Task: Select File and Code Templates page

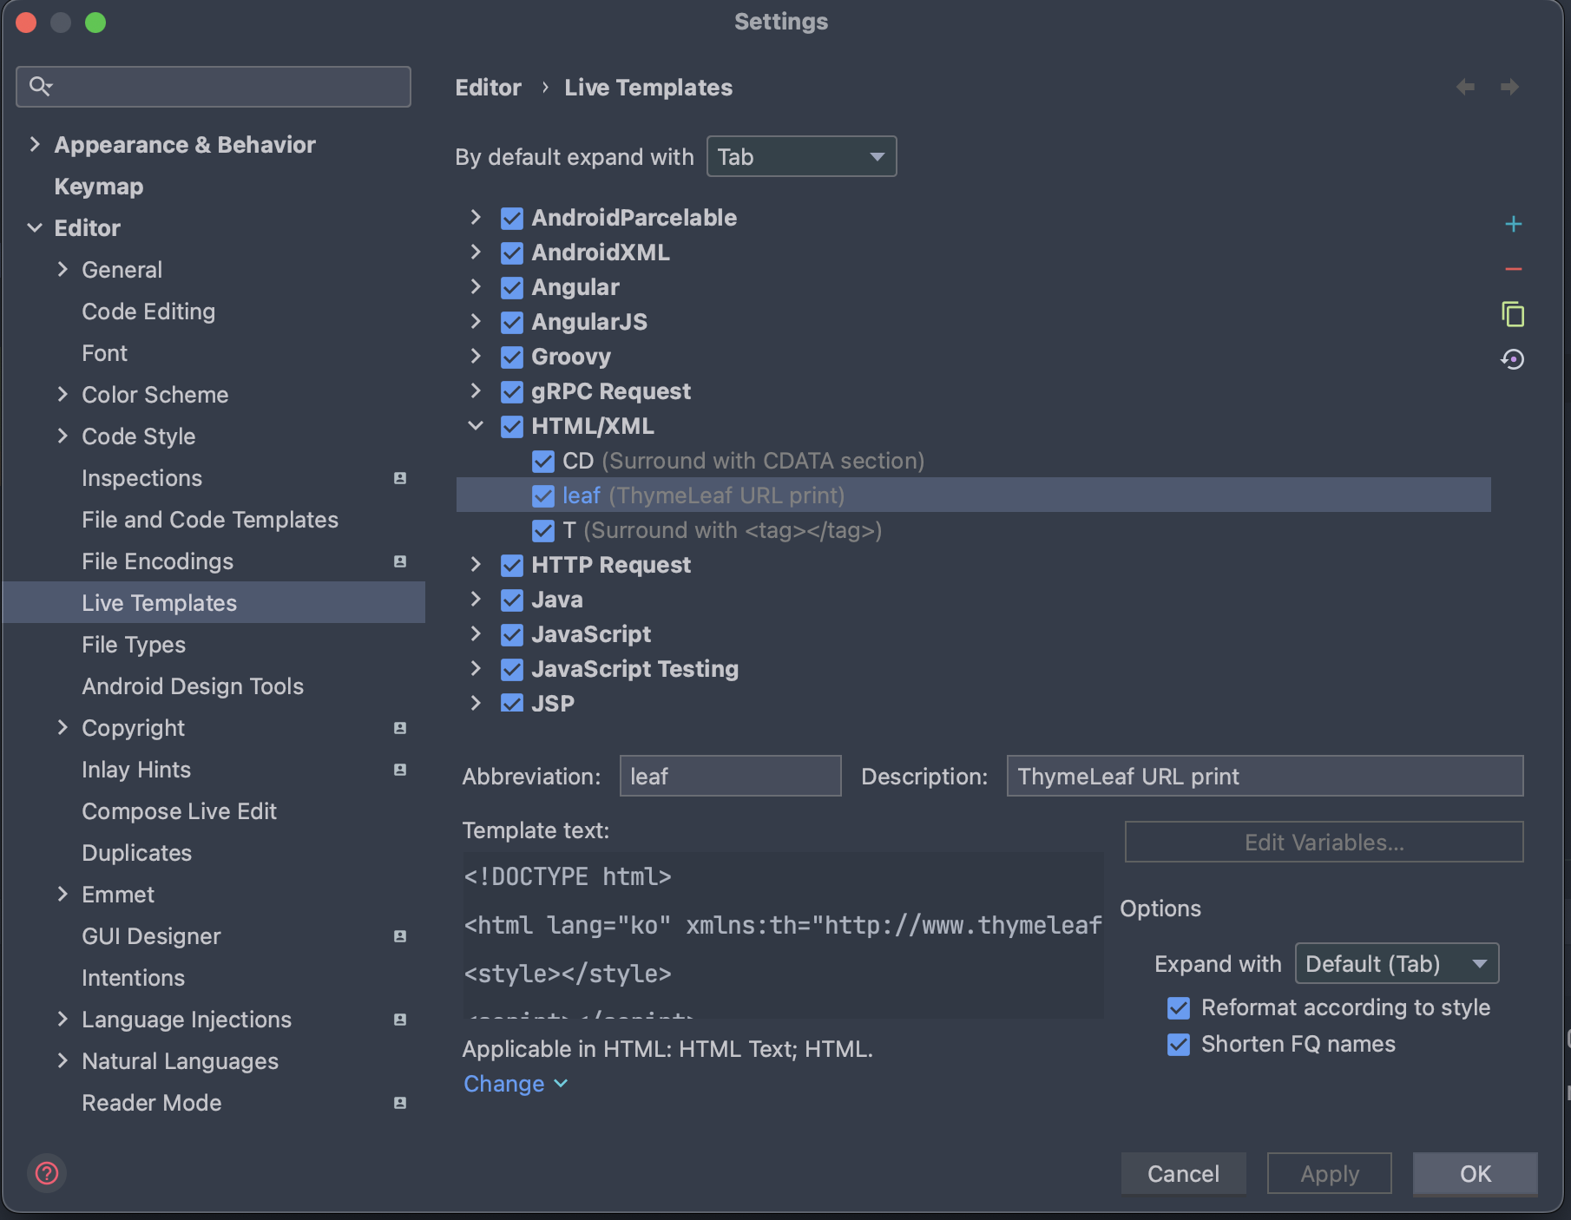Action: coord(210,520)
